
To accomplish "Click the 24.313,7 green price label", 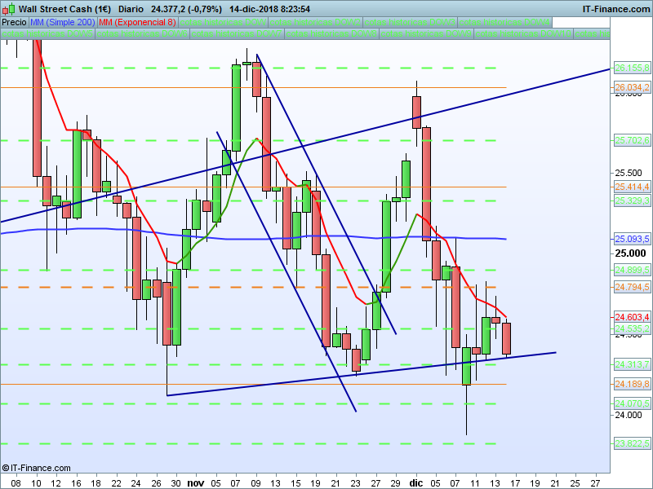I will (632, 364).
